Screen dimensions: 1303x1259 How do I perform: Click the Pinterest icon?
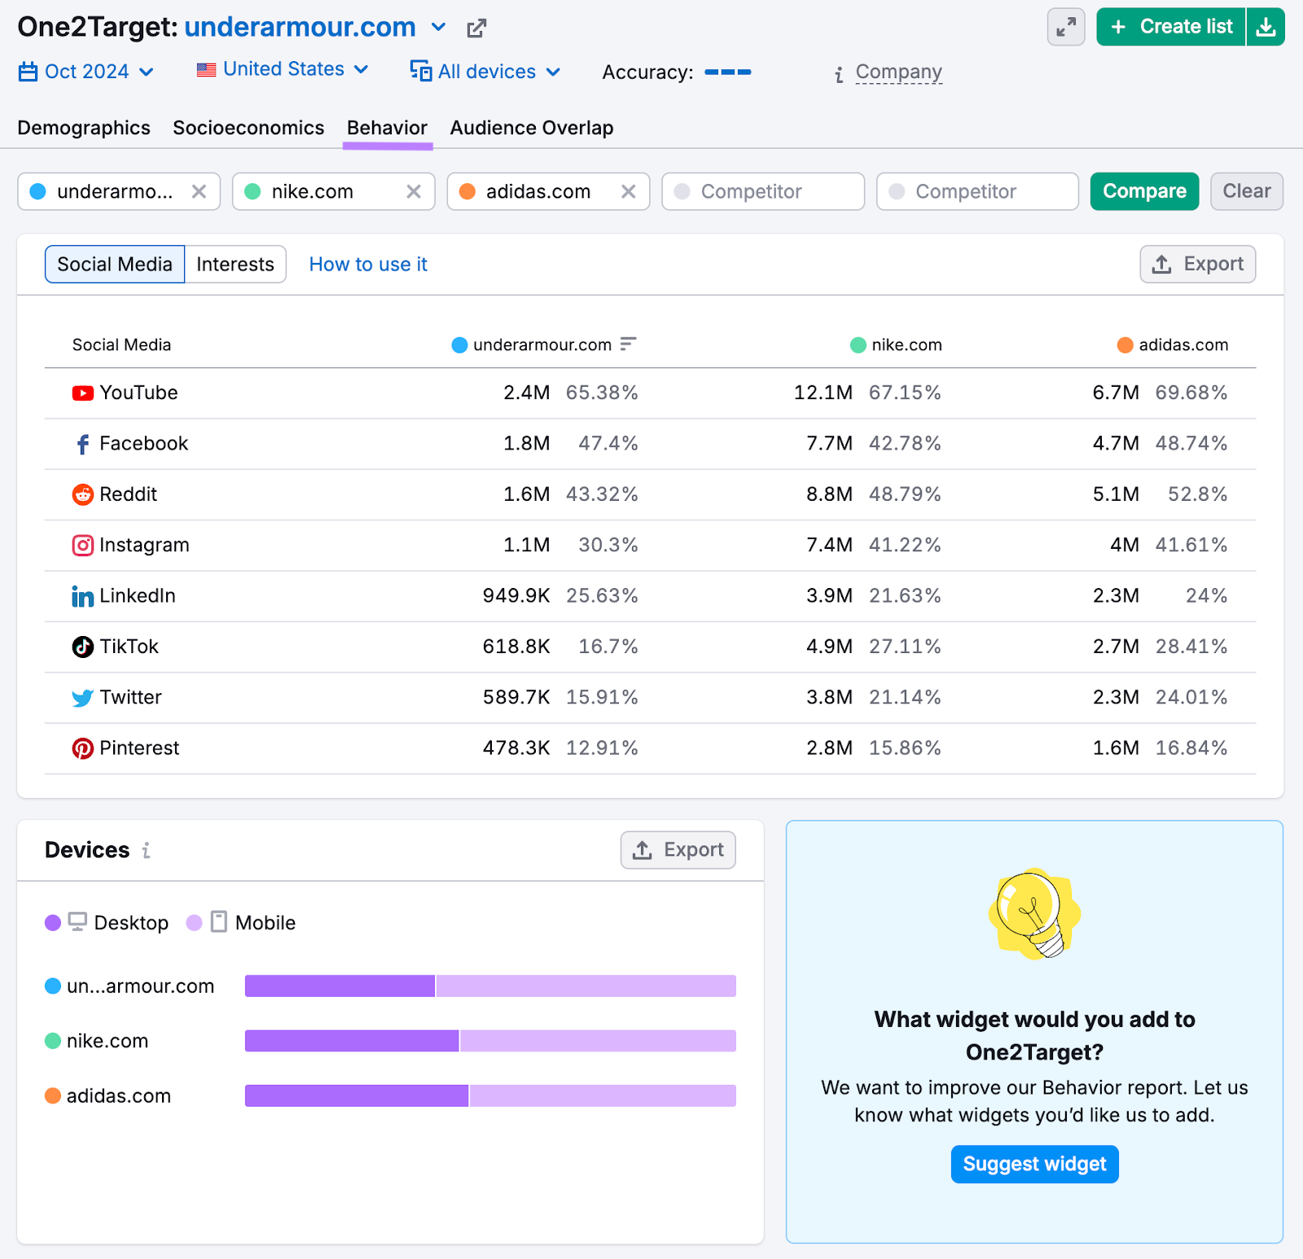click(x=82, y=748)
